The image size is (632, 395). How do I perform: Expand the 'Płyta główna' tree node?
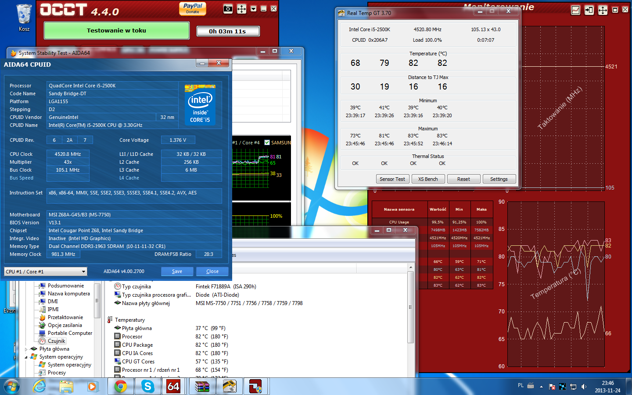coord(26,349)
